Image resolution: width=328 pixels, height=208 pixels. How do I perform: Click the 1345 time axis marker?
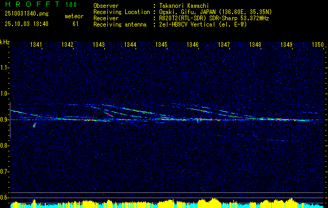pos(162,44)
